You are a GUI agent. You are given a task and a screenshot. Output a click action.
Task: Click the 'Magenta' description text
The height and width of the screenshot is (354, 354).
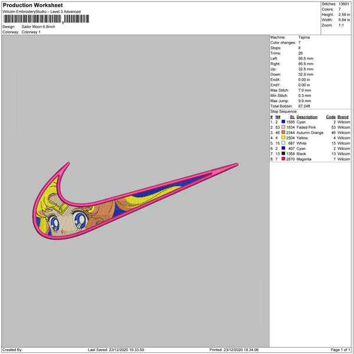[304, 159]
